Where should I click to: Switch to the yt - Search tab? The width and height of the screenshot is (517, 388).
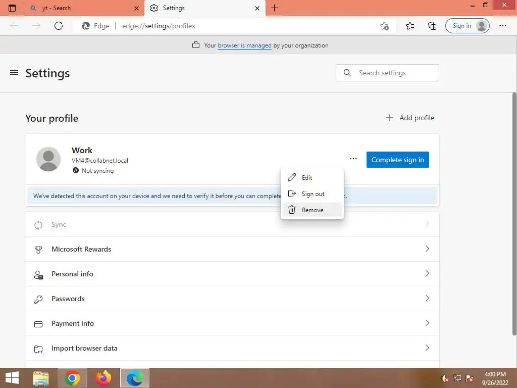84,8
